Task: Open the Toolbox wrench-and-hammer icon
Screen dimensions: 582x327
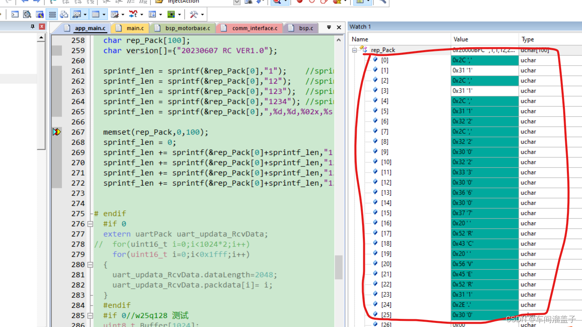Action: click(194, 14)
